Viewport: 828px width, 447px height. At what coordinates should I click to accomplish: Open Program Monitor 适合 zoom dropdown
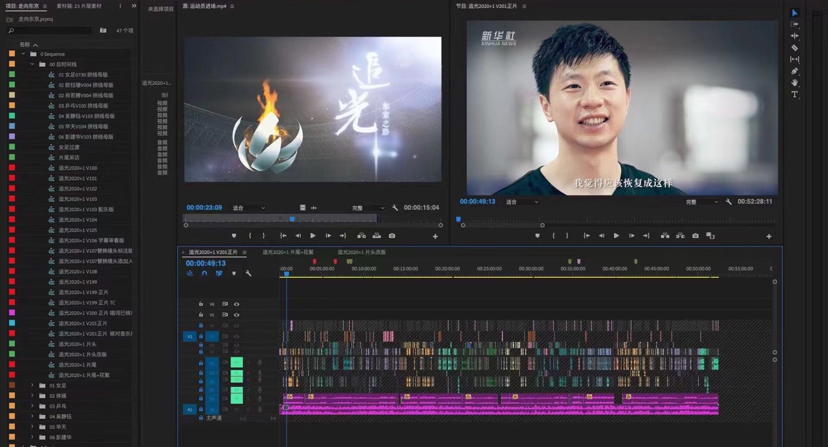coord(522,202)
